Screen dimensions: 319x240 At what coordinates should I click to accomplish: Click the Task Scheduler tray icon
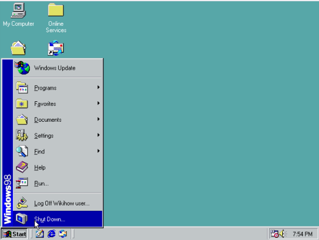click(274, 234)
